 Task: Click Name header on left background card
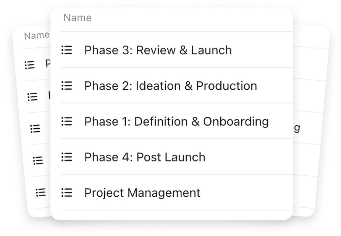36,36
